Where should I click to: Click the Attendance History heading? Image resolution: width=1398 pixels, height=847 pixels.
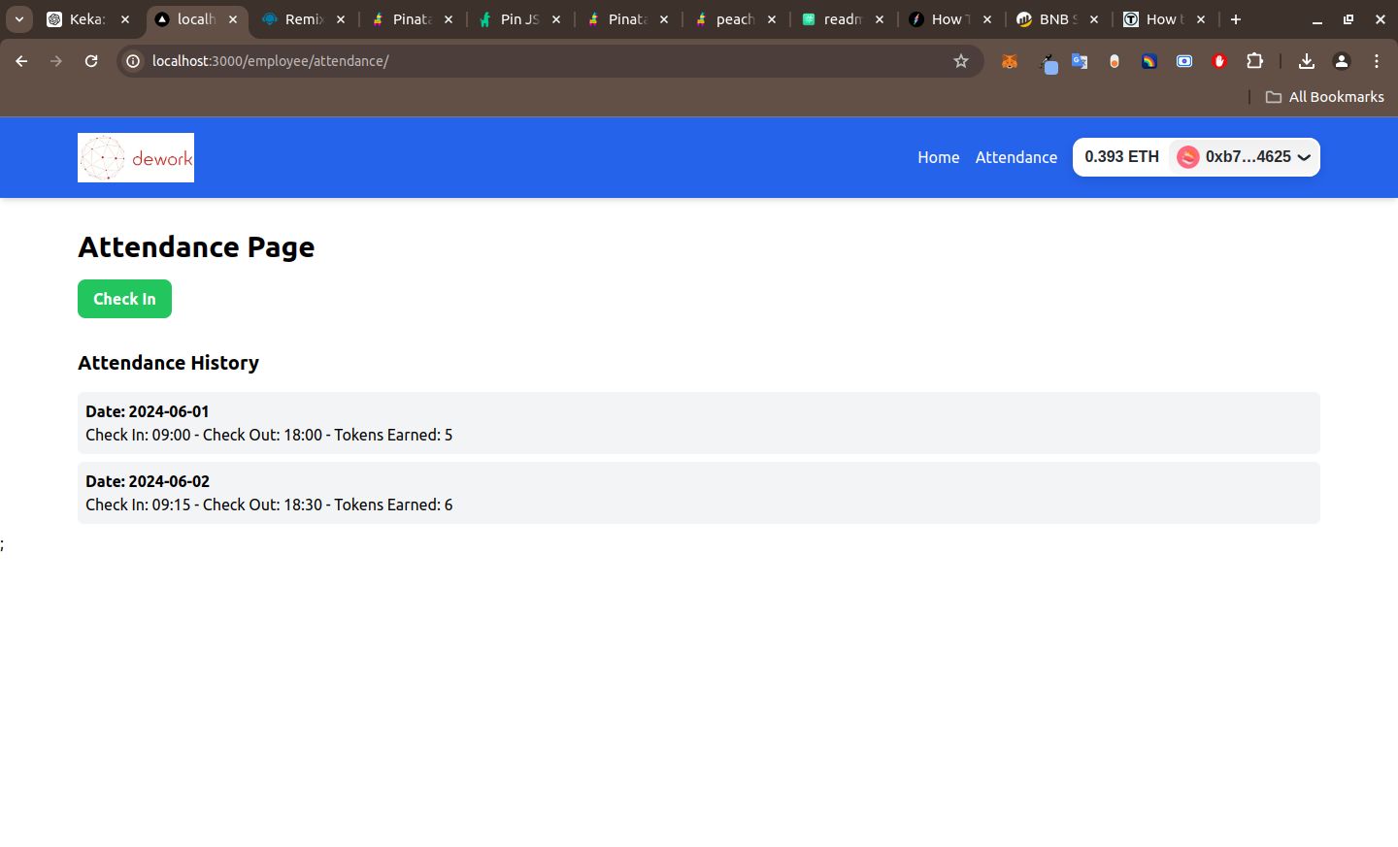pyautogui.click(x=168, y=363)
